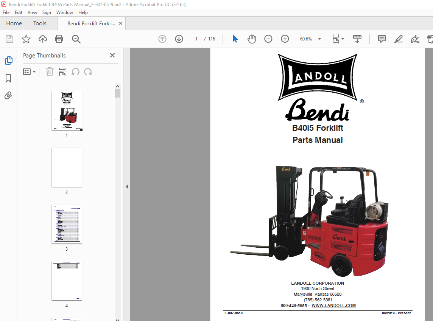Rotate page clockwise
This screenshot has height=321, width=433.
click(x=88, y=72)
